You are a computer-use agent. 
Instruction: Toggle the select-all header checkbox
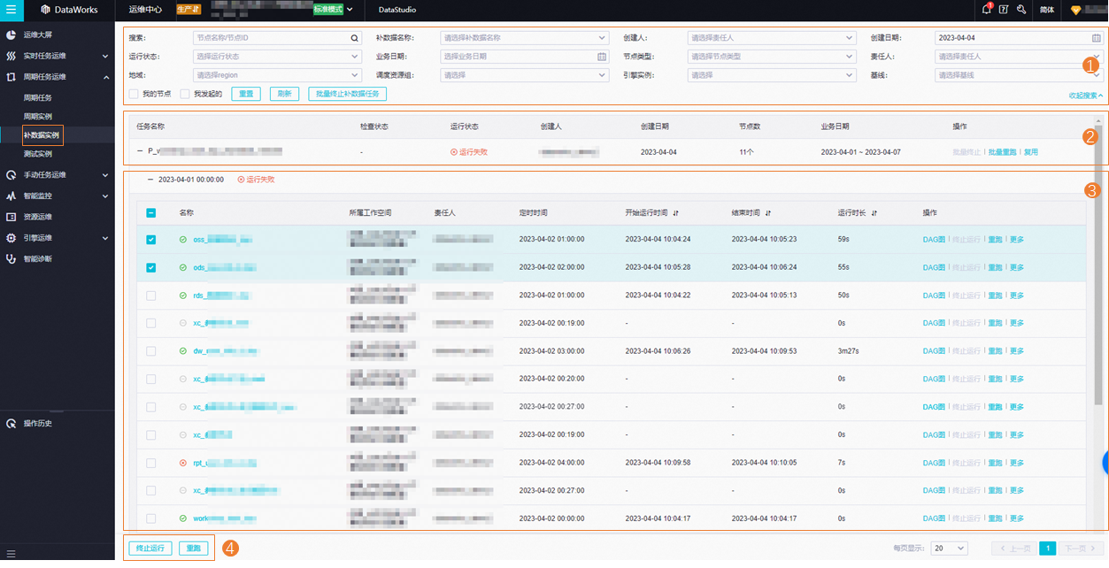point(151,212)
